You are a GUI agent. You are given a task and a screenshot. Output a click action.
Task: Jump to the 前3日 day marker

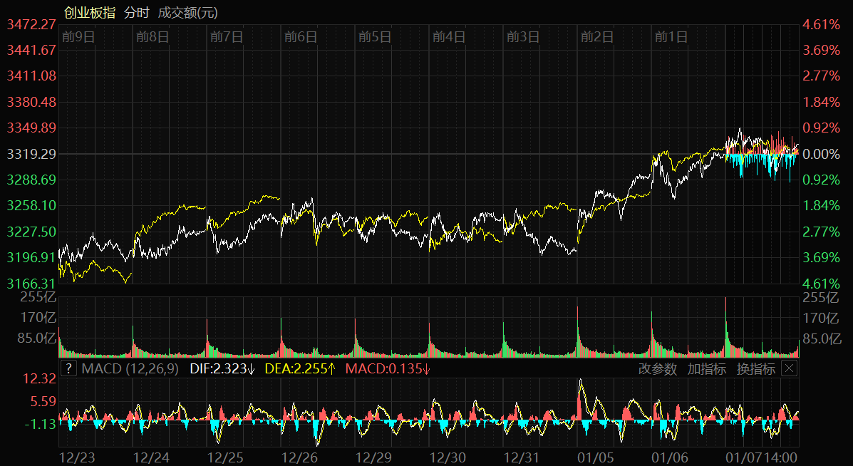(x=523, y=37)
